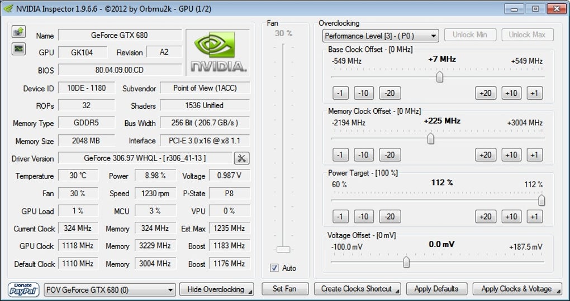The height and width of the screenshot is (301, 570).
Task: Click the Unlock Max button
Action: (x=528, y=35)
